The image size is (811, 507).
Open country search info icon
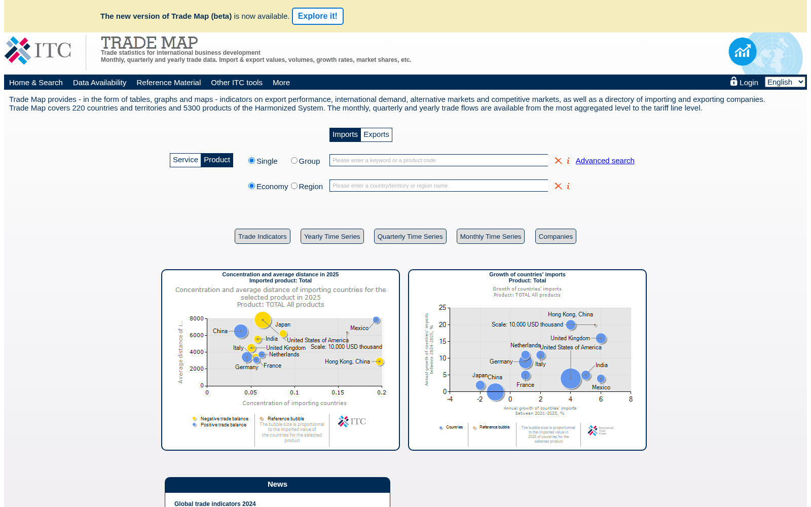tap(568, 186)
